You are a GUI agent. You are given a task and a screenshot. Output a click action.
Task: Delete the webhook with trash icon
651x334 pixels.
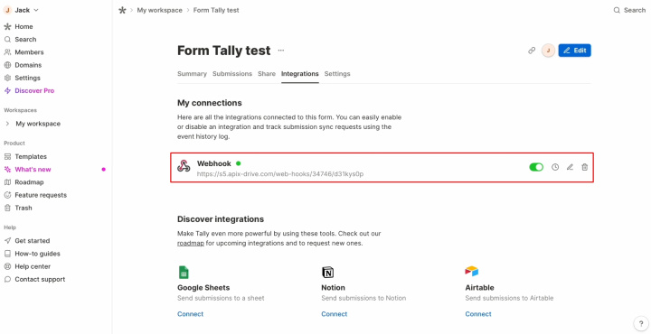pos(585,167)
